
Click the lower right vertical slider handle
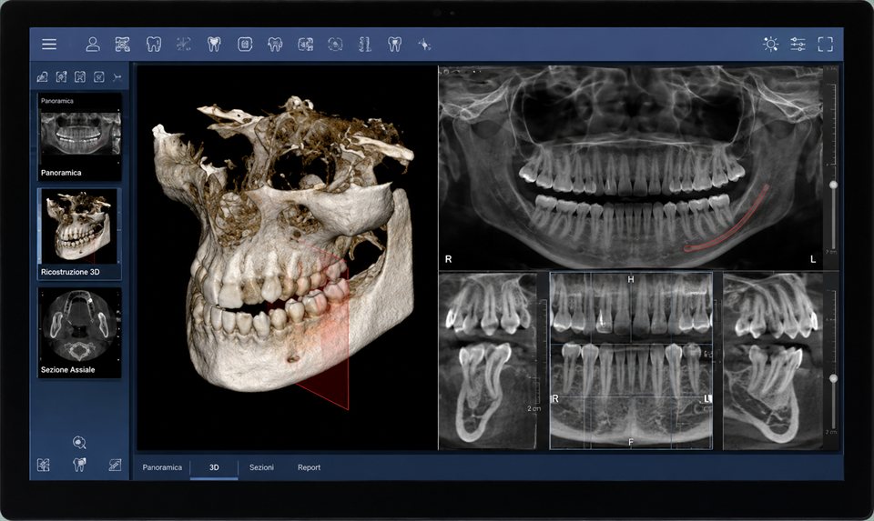coord(833,378)
